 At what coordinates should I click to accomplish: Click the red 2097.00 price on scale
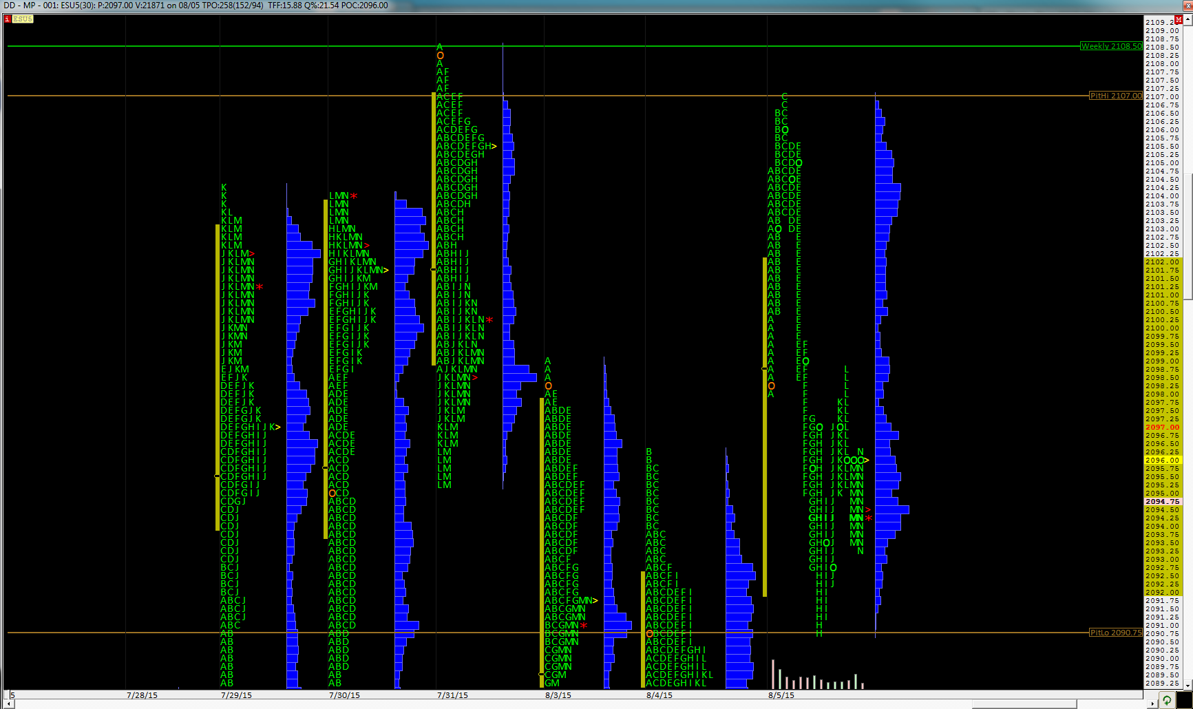point(1163,427)
